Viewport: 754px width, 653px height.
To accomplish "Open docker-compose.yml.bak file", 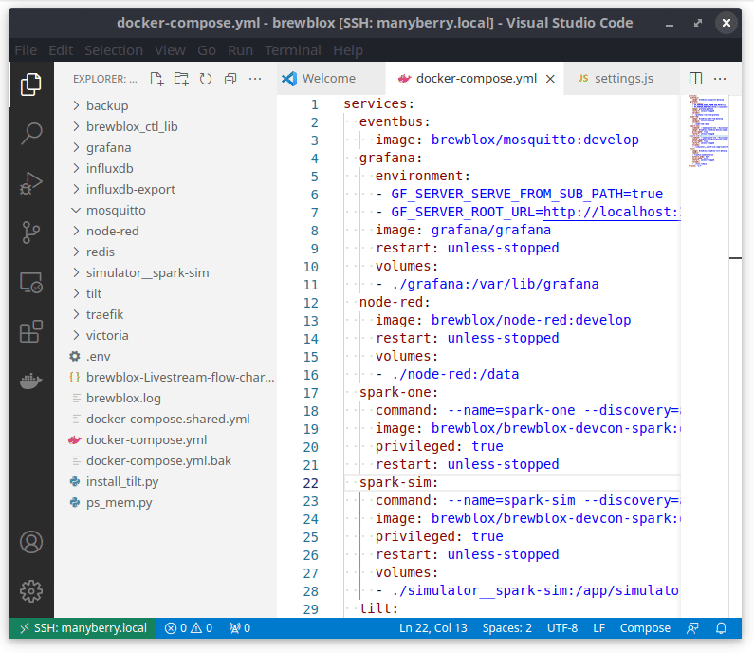I will tap(165, 461).
